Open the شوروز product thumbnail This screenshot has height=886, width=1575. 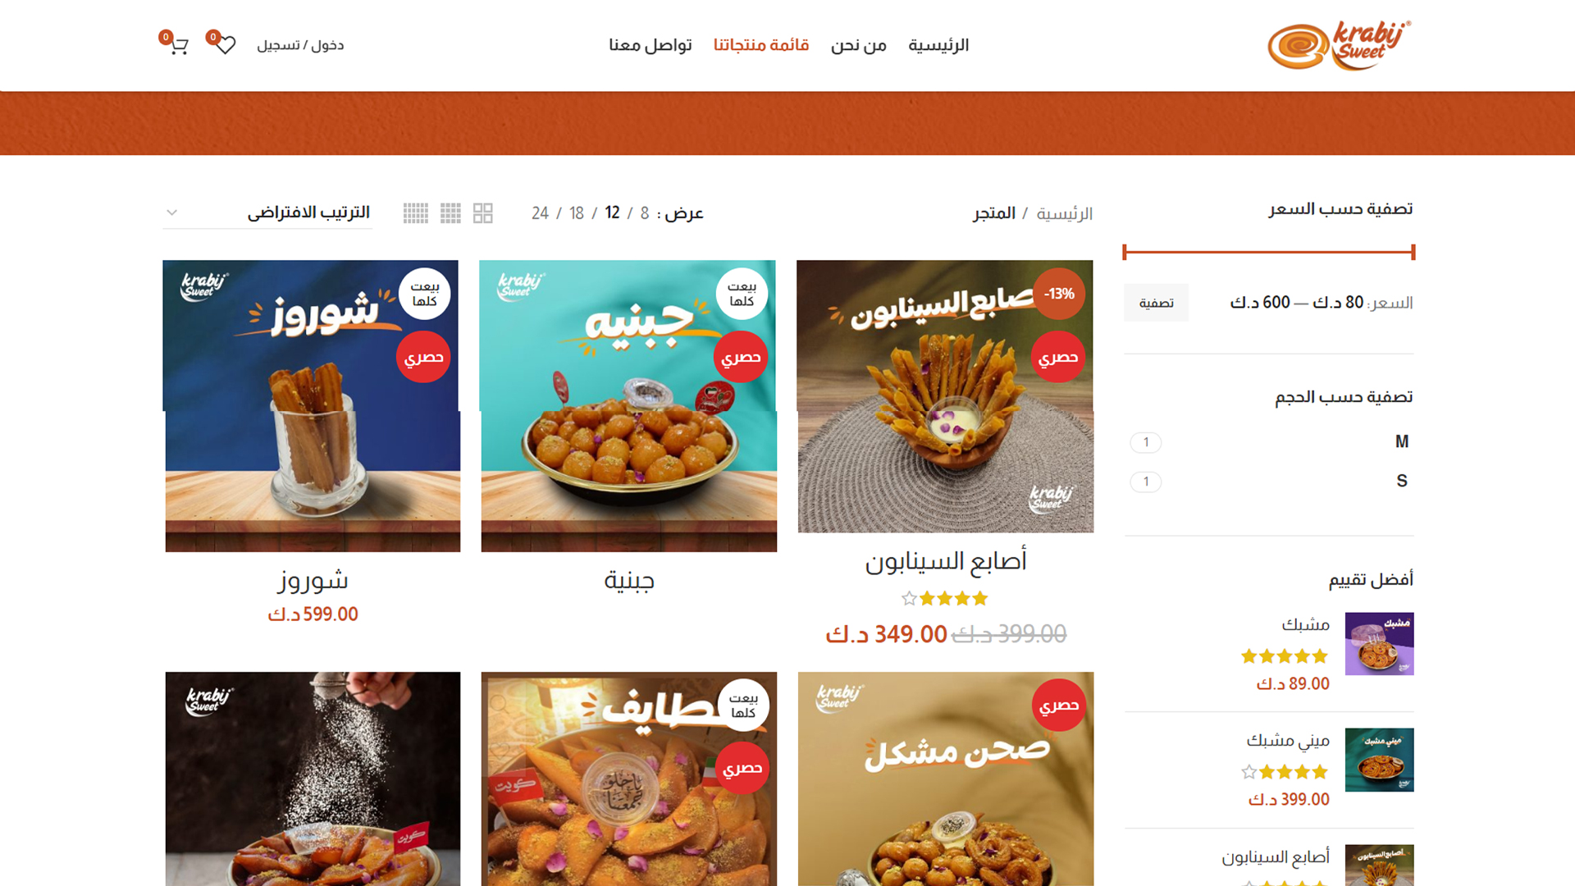click(312, 406)
